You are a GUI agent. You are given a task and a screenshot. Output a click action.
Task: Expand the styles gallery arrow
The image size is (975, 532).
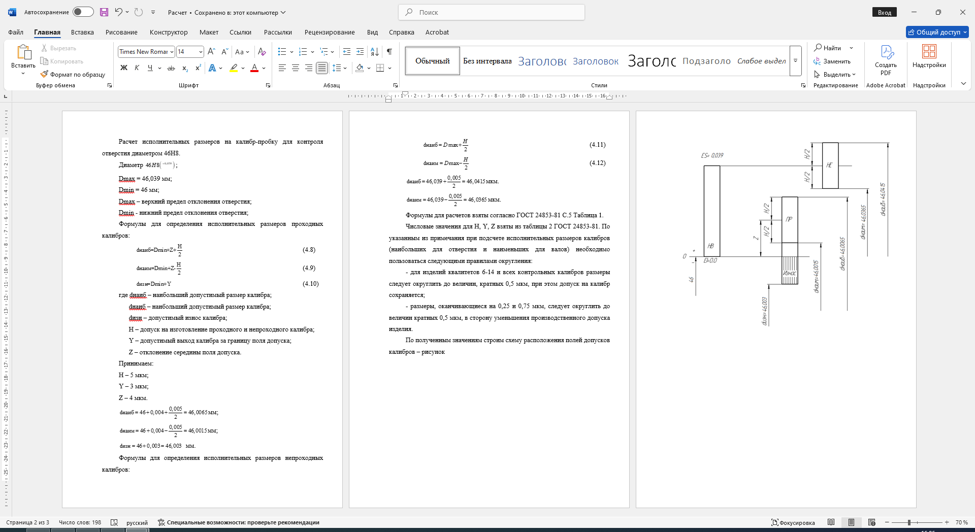pos(796,61)
